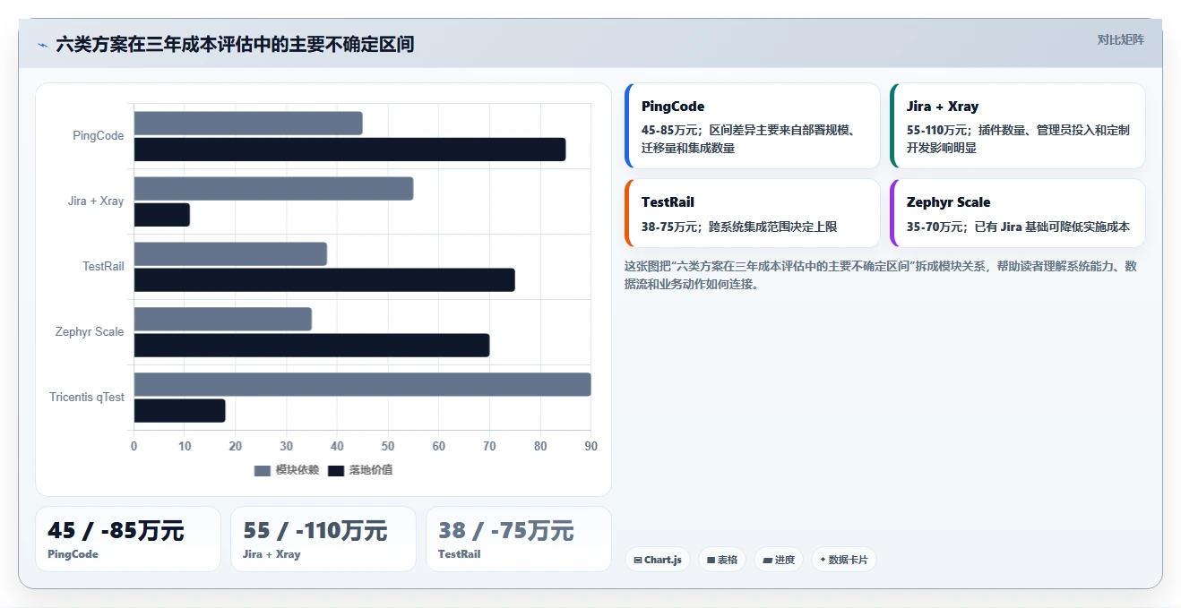Click the 落地价值 legend label
Viewport: 1181px width, 608px height.
[371, 470]
